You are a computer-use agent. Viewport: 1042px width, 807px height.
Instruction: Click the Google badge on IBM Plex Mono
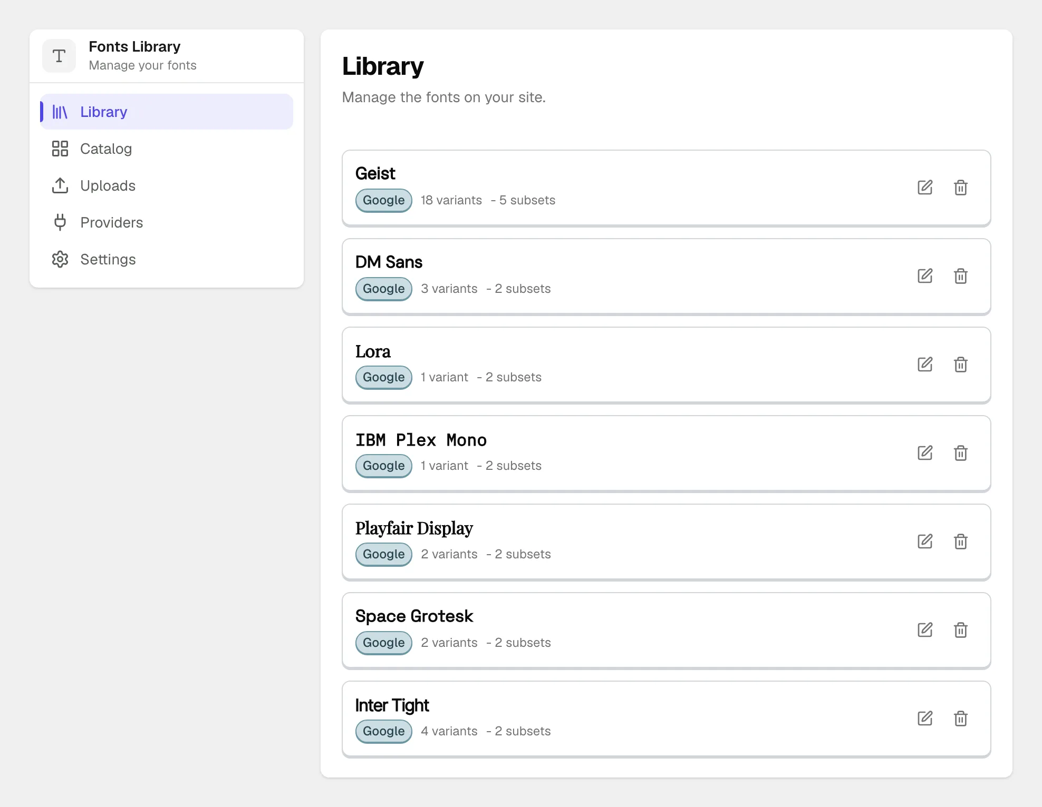(x=384, y=466)
